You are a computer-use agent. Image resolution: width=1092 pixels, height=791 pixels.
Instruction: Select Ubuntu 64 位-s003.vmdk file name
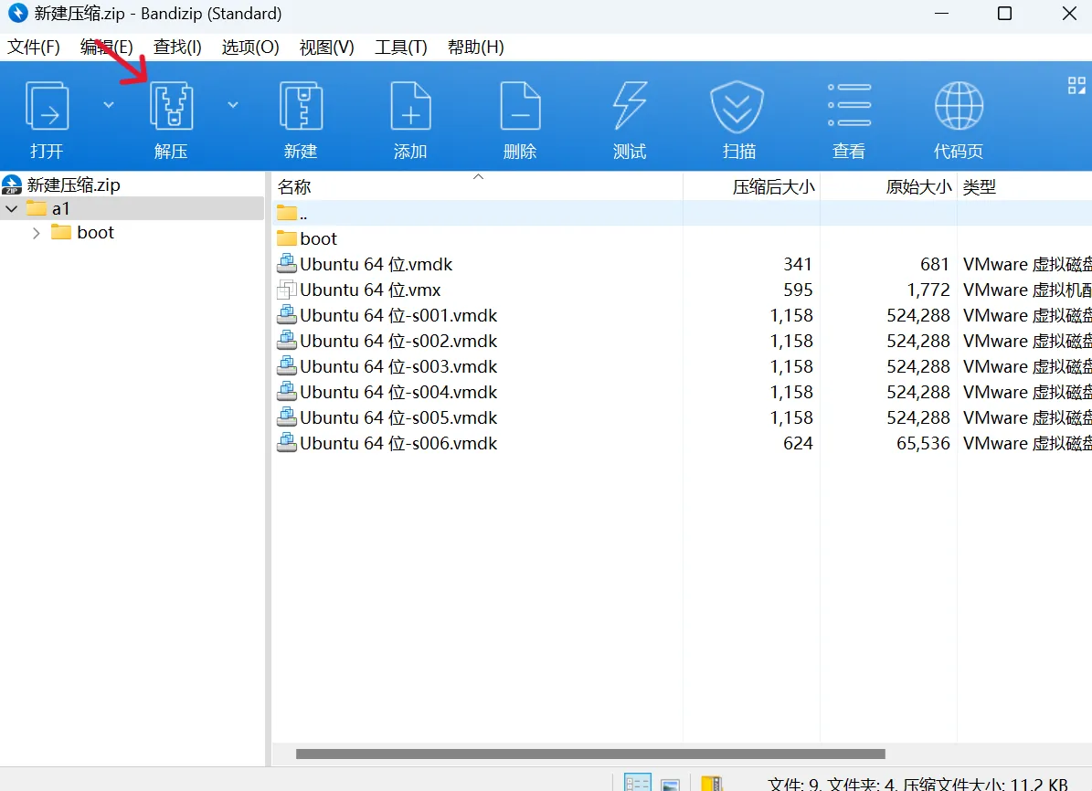coord(398,367)
